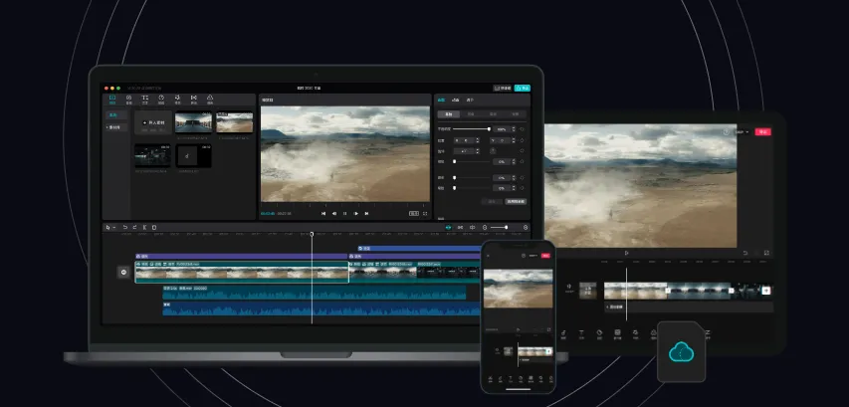
Task: Open the Transitions bow-tie icon in laptop toolbar
Action: (x=193, y=100)
